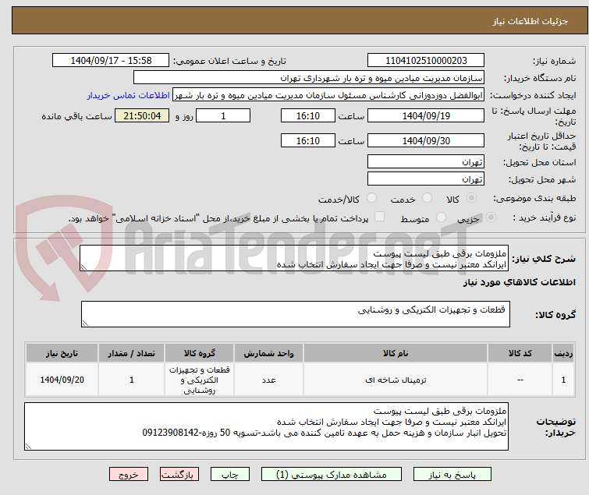Select the کالا radio button
Viewport: 589px width, 495px height.
[x=471, y=198]
